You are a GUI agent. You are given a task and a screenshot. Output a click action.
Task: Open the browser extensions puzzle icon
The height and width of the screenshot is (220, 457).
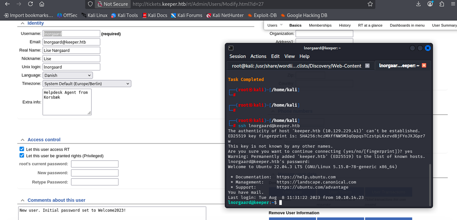tap(442, 4)
